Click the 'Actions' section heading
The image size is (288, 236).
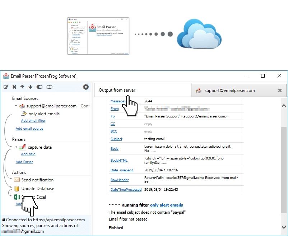pyautogui.click(x=19, y=172)
